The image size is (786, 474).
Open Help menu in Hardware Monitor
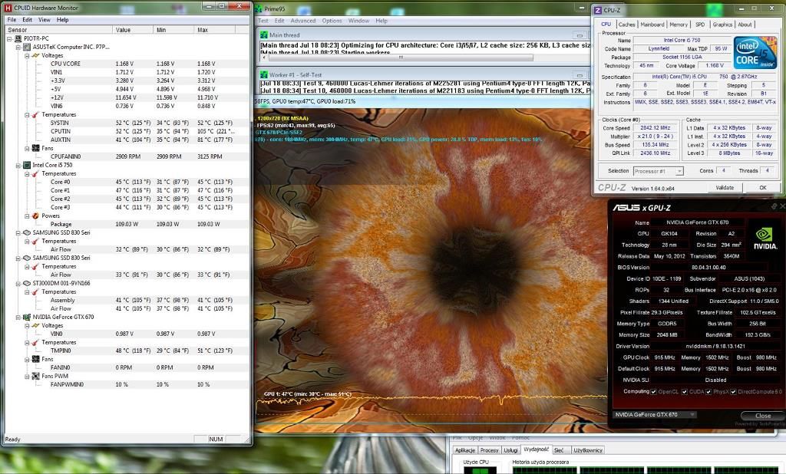click(63, 19)
